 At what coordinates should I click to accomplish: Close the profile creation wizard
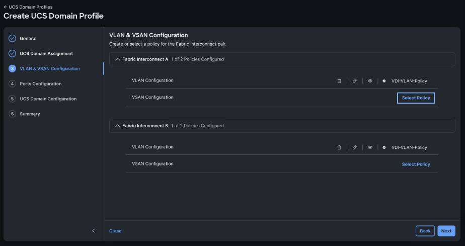[115, 231]
